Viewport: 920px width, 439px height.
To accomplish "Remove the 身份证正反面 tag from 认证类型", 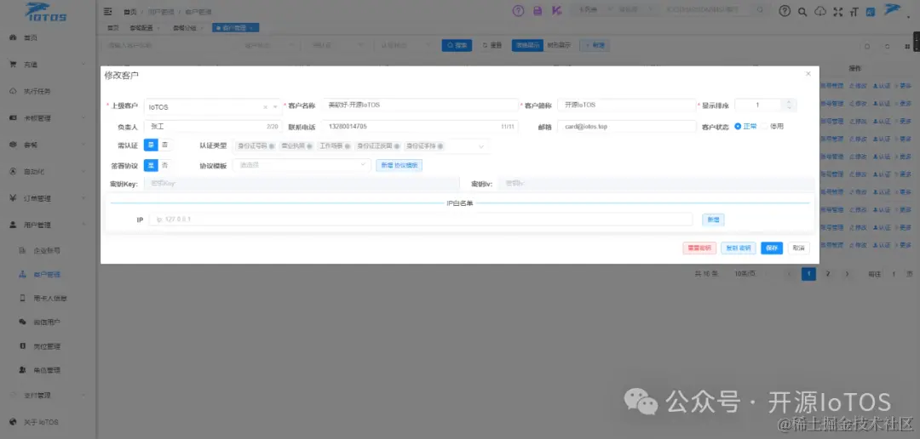I will [397, 146].
